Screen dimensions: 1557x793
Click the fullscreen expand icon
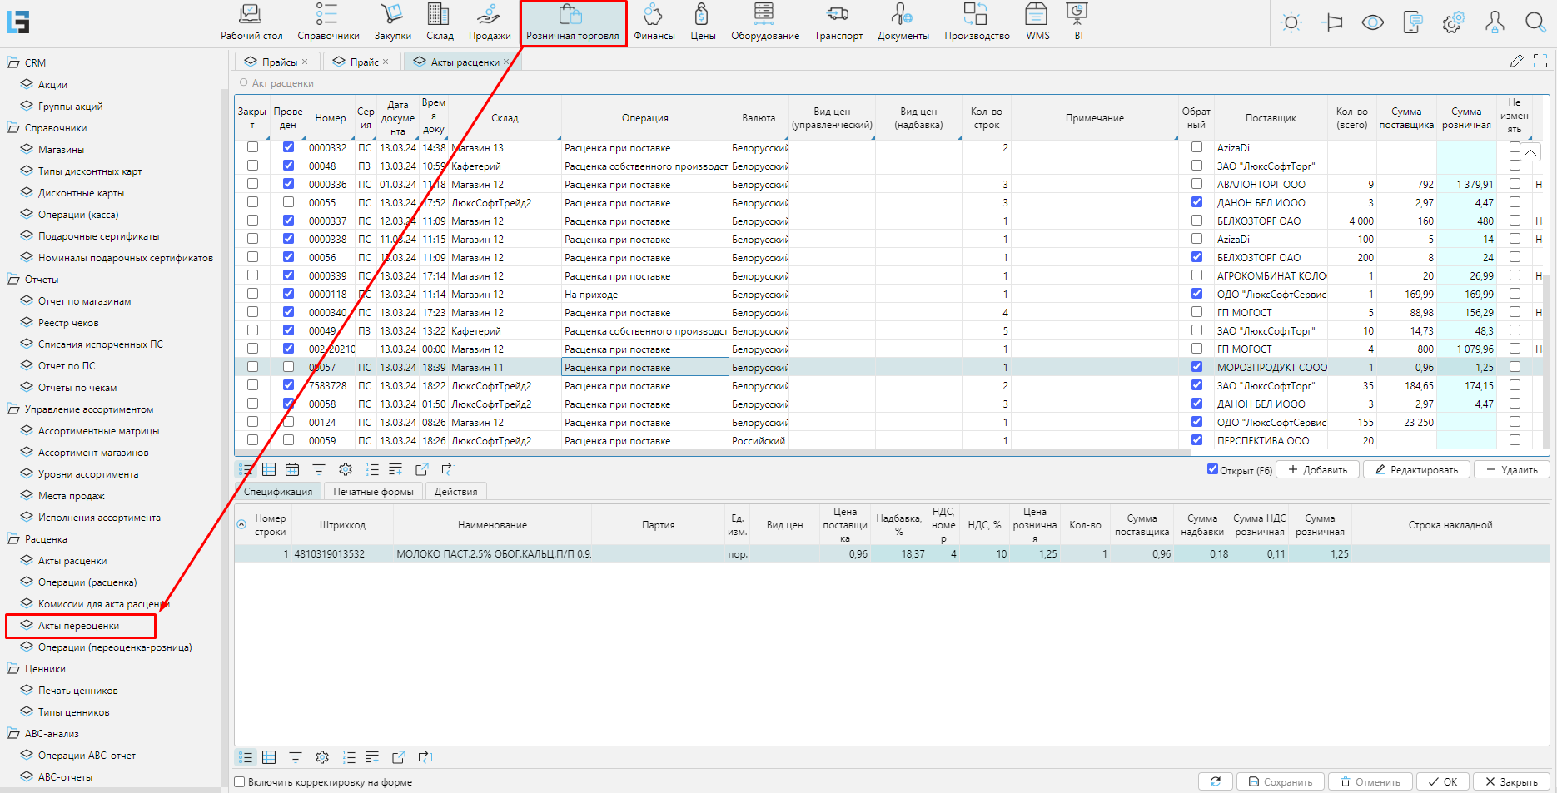point(1540,61)
